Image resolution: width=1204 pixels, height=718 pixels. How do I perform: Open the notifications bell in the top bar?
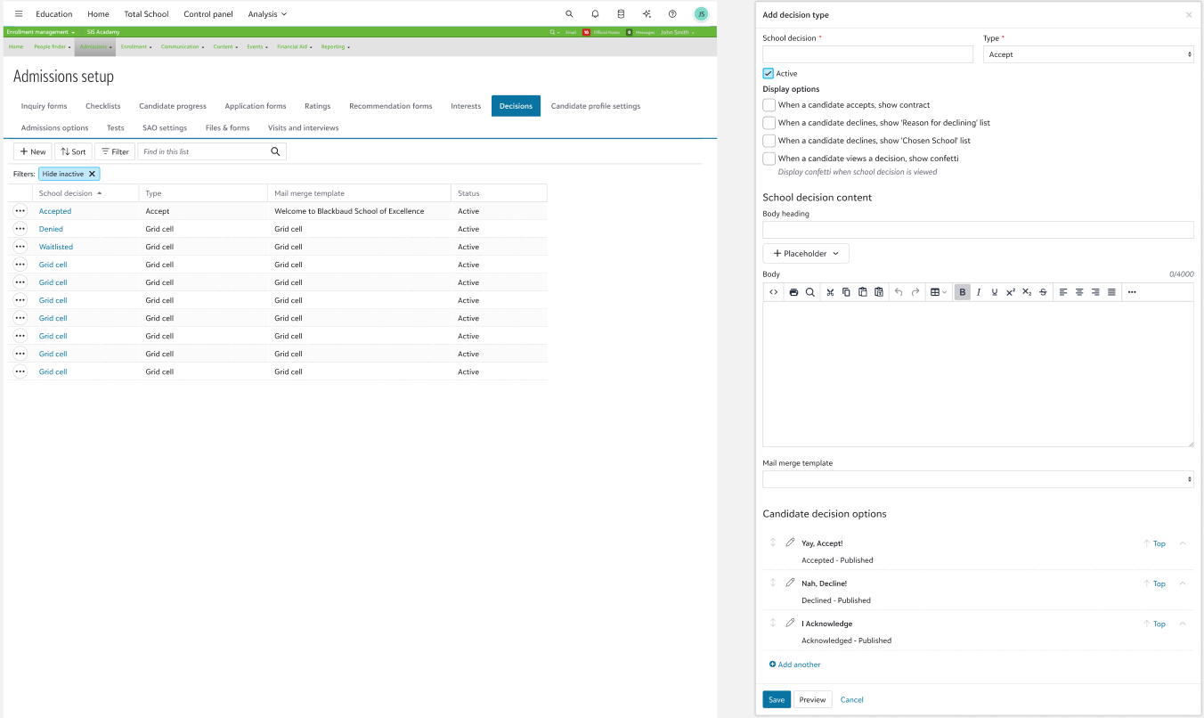595,13
